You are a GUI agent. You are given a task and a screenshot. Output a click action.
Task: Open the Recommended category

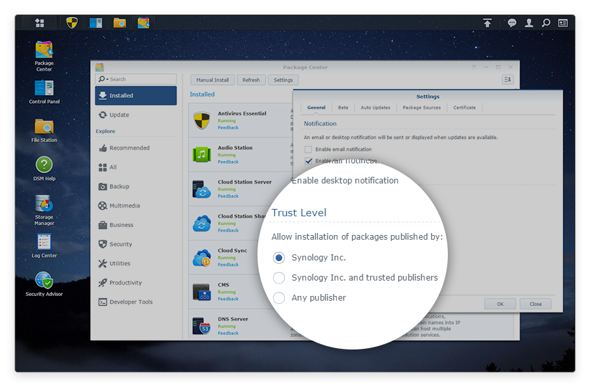click(x=136, y=148)
